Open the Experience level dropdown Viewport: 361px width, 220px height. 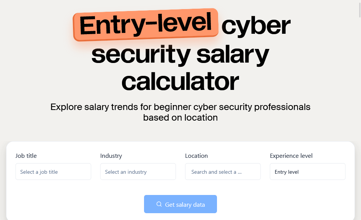(x=307, y=172)
